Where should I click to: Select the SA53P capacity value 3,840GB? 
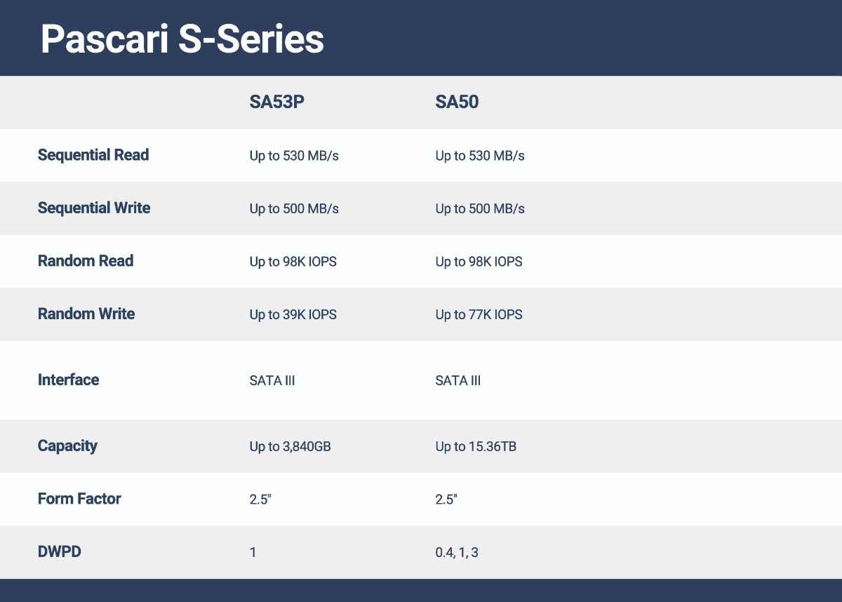pyautogui.click(x=290, y=446)
